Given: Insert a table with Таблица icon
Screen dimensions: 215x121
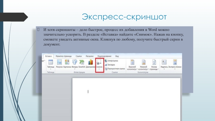Looking at the screenshot, I should (x=51, y=62).
